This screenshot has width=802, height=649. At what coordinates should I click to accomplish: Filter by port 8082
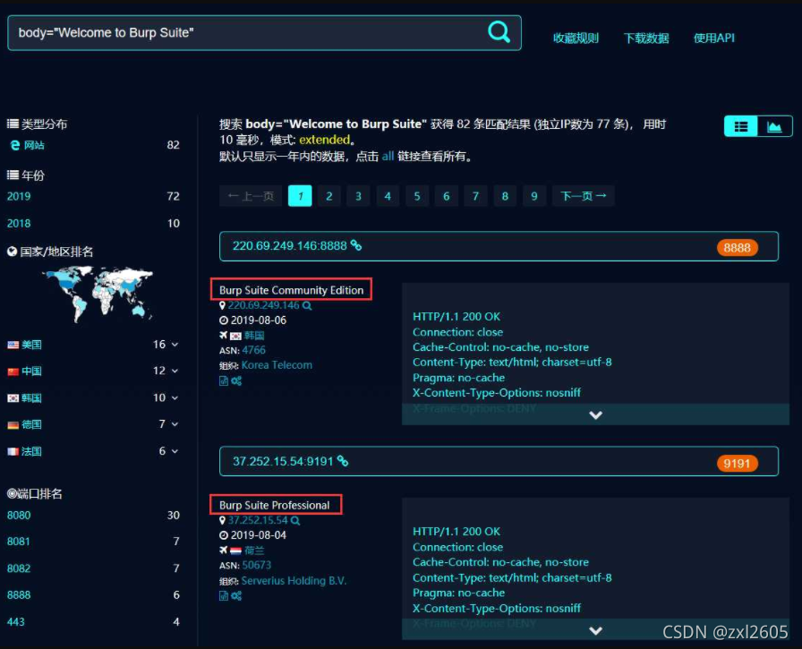19,568
